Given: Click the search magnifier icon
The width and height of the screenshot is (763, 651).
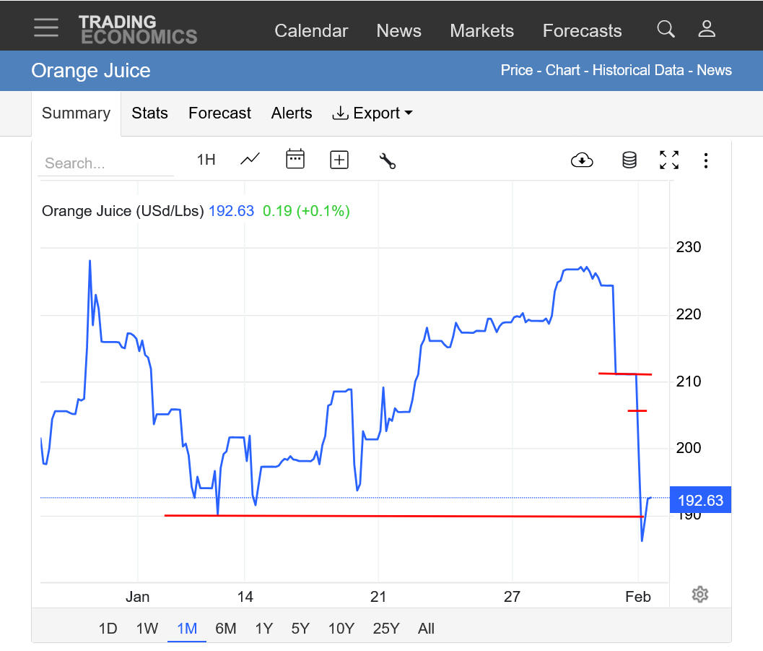Looking at the screenshot, I should (x=666, y=30).
